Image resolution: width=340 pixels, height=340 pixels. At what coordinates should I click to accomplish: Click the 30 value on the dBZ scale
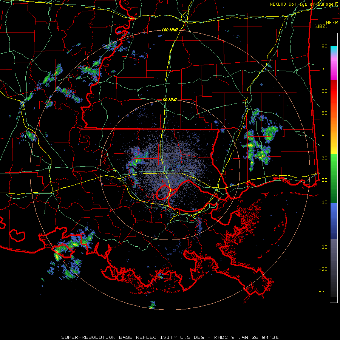point(325,158)
